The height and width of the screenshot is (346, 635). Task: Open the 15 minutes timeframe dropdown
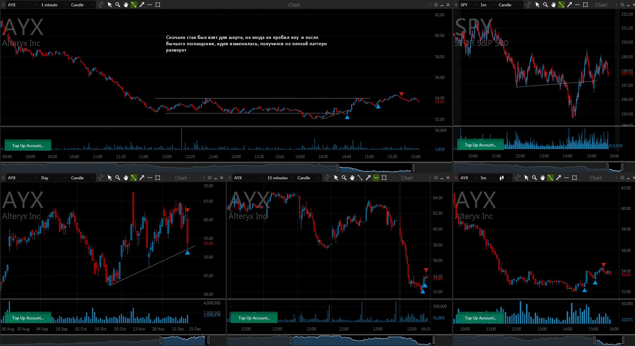[x=280, y=178]
